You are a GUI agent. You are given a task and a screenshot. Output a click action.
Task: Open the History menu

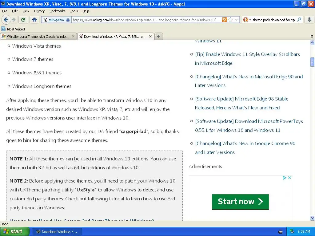[x=39, y=11]
